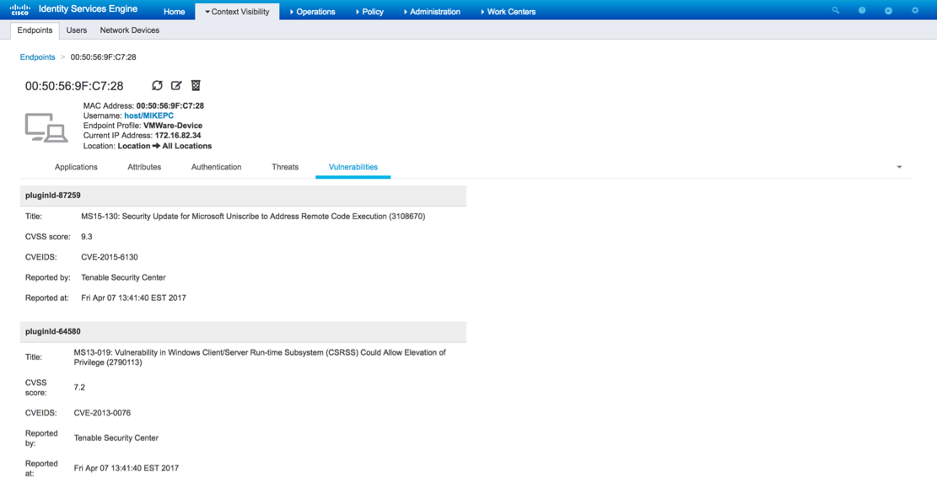Click the breadcrumb MAC 00:50:56:9F:C7:28
The height and width of the screenshot is (494, 937).
[104, 57]
